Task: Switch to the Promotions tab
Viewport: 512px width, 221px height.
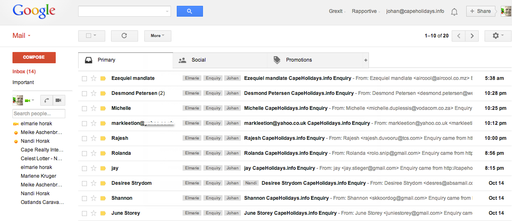Action: click(x=299, y=60)
